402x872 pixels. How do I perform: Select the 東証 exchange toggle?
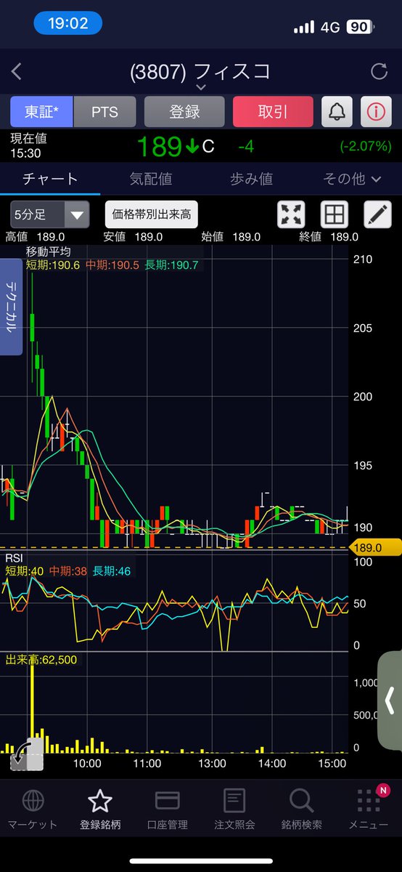[x=42, y=112]
